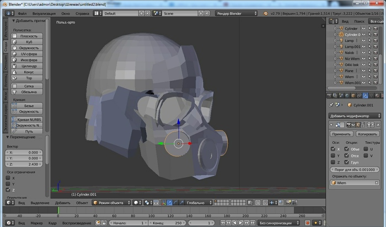Viewport: 386px width, 227px height.
Task: Select the Lamp object in the outliner
Action: 351,41
